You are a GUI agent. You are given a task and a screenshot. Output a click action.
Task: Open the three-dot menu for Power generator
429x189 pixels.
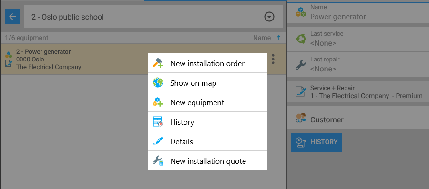click(x=273, y=59)
